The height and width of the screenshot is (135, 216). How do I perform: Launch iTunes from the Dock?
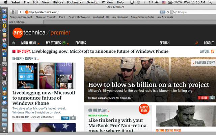tap(4, 45)
